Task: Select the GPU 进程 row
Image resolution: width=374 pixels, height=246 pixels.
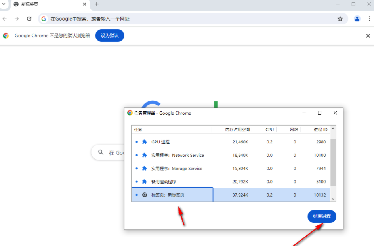Action: pos(231,142)
